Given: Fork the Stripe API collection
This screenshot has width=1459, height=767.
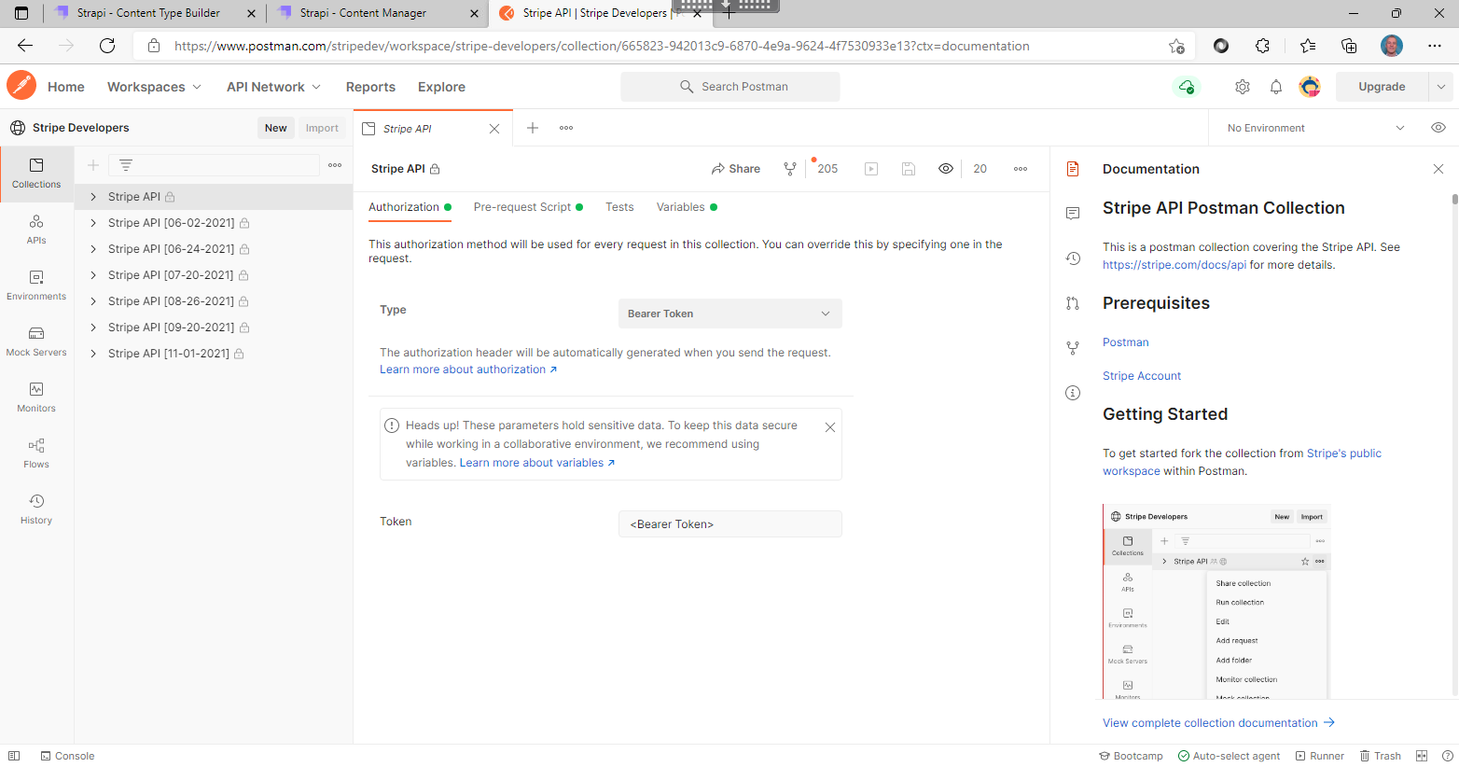Looking at the screenshot, I should (x=790, y=168).
